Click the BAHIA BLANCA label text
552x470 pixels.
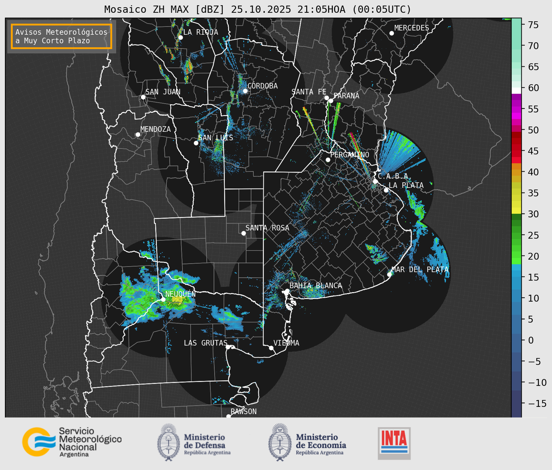(316, 286)
